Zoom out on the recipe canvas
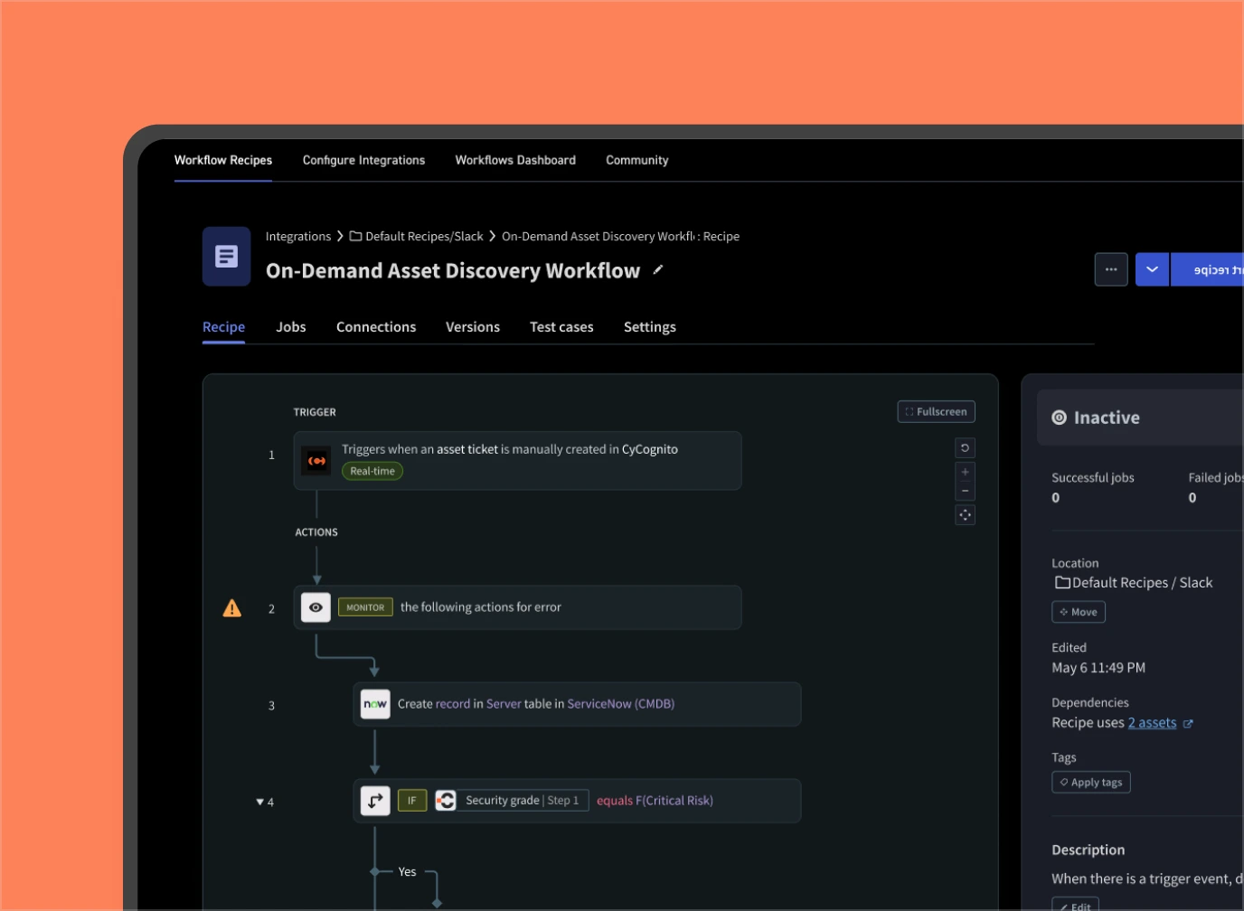 (x=965, y=491)
